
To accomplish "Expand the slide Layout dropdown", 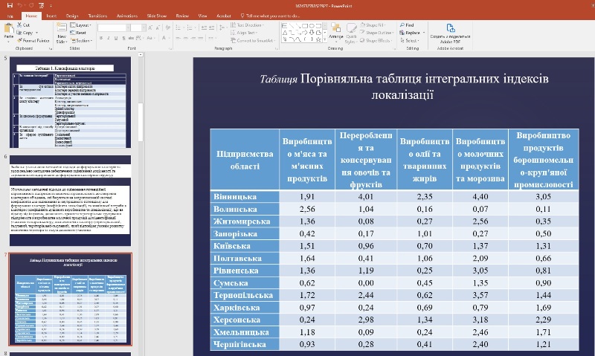I will point(83,25).
